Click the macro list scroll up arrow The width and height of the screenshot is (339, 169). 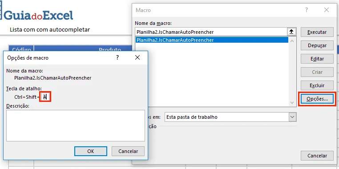(292, 40)
